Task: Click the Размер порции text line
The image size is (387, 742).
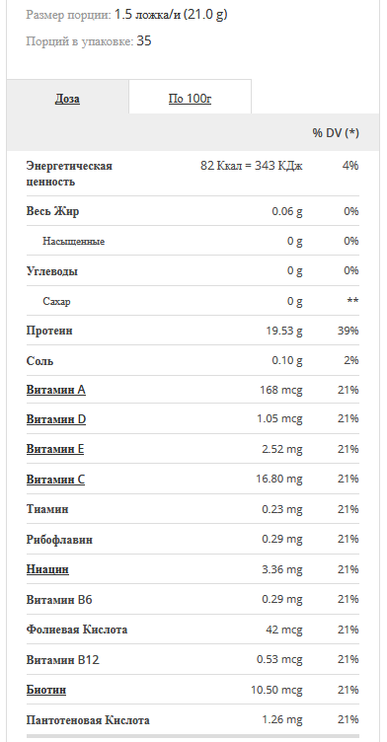Action: coord(127,15)
